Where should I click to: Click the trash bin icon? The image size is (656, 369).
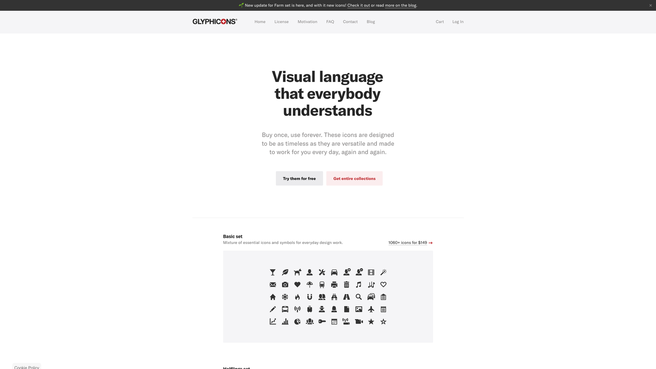(346, 285)
